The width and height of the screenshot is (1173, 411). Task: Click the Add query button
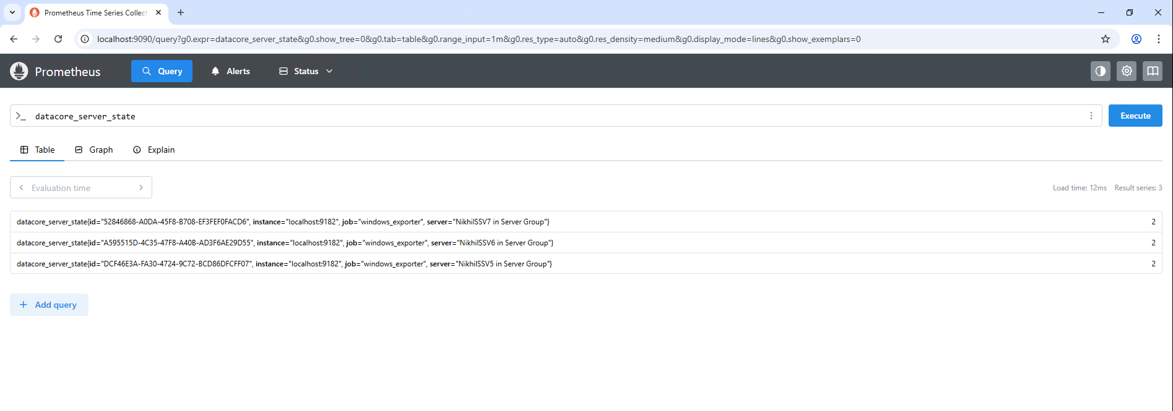[49, 305]
